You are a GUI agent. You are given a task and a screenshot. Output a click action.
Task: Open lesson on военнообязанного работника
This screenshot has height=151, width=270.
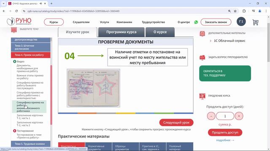point(30,107)
